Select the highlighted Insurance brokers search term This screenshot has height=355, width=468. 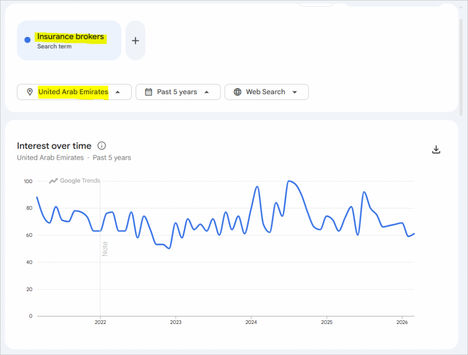[x=70, y=37]
